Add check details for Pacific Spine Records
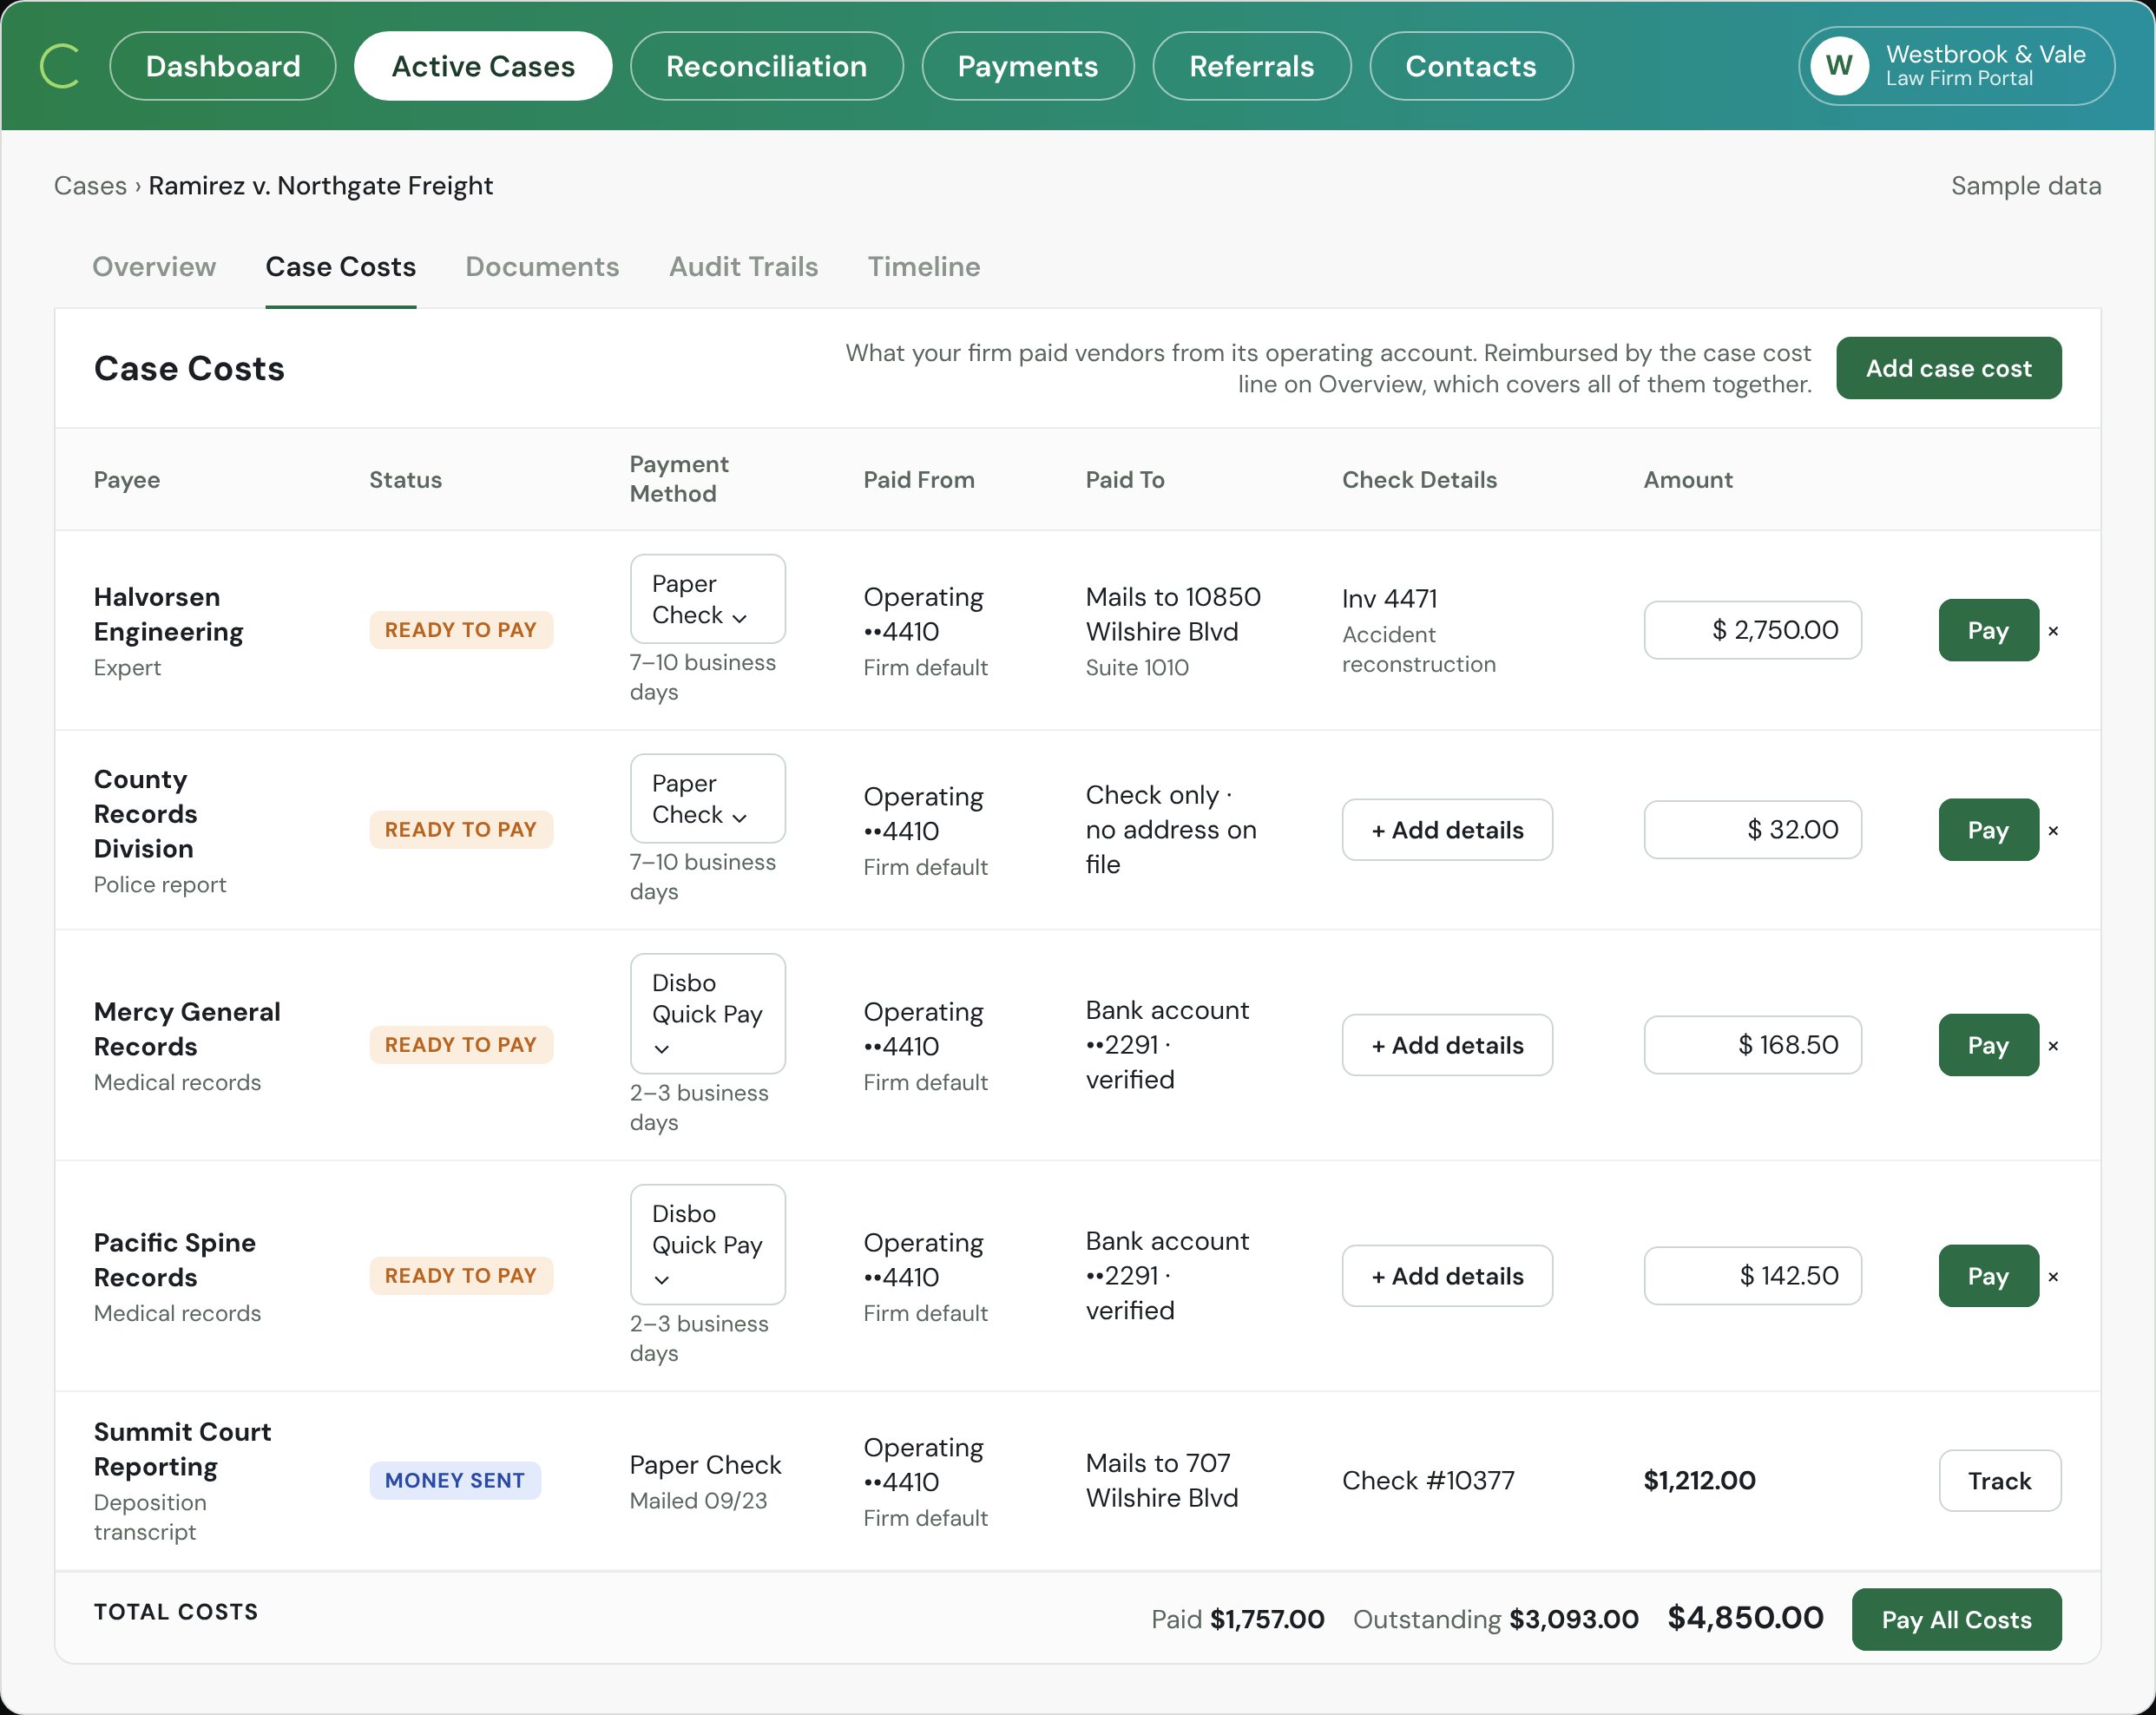Screen dimensions: 2156x1715 click(x=1447, y=1276)
